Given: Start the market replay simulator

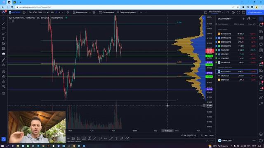Looking at the screenshot, I should [x=126, y=12].
